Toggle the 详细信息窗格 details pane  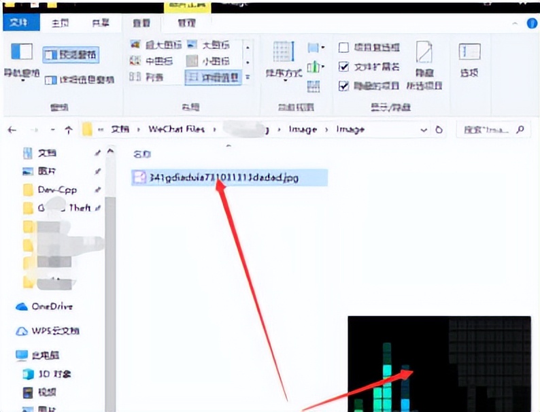click(79, 80)
